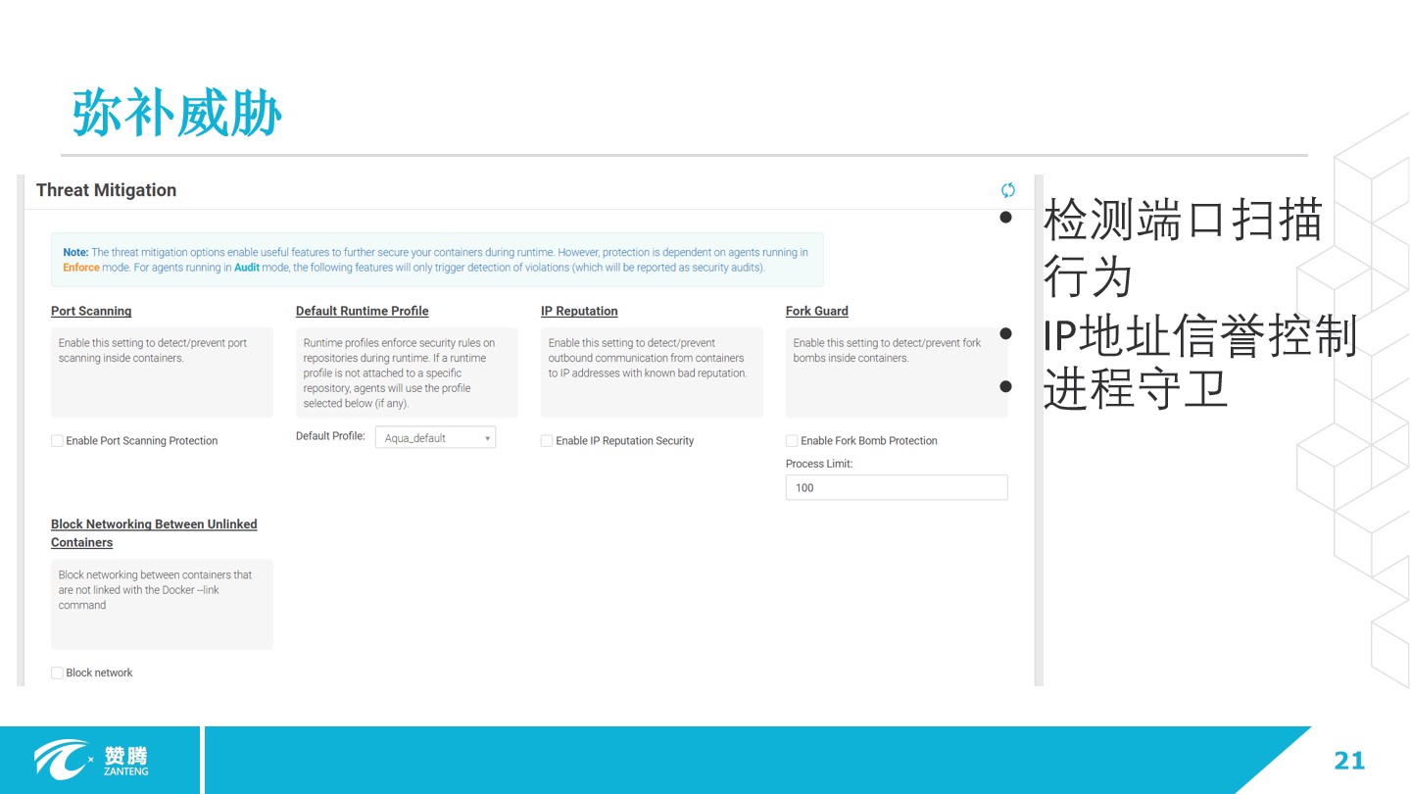Open the Default Profile Aqua_default dropdown
This screenshot has height=794, width=1411.
click(435, 437)
